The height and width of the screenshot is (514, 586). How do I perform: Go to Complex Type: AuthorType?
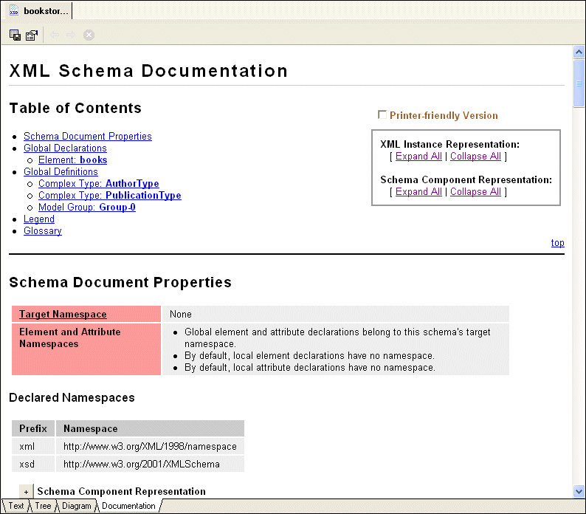pos(98,183)
